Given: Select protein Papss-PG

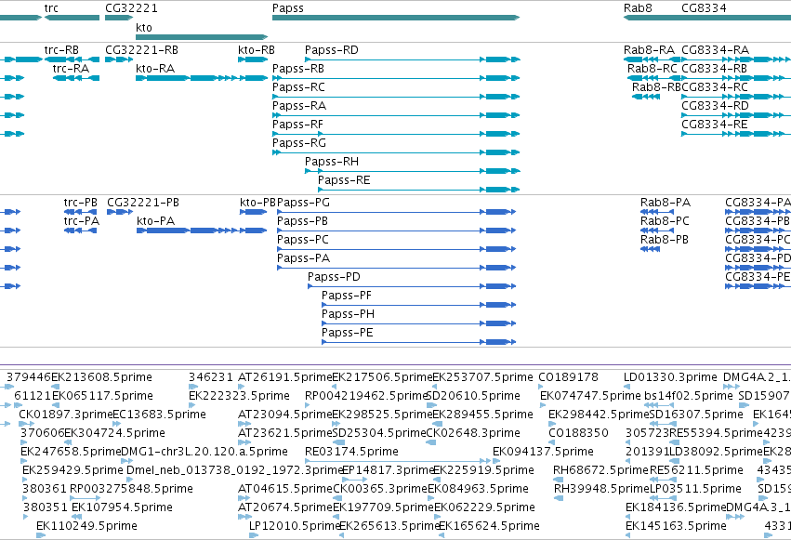Looking at the screenshot, I should 397,212.
